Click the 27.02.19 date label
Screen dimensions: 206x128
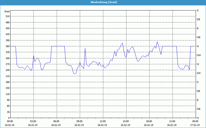pos(194,125)
